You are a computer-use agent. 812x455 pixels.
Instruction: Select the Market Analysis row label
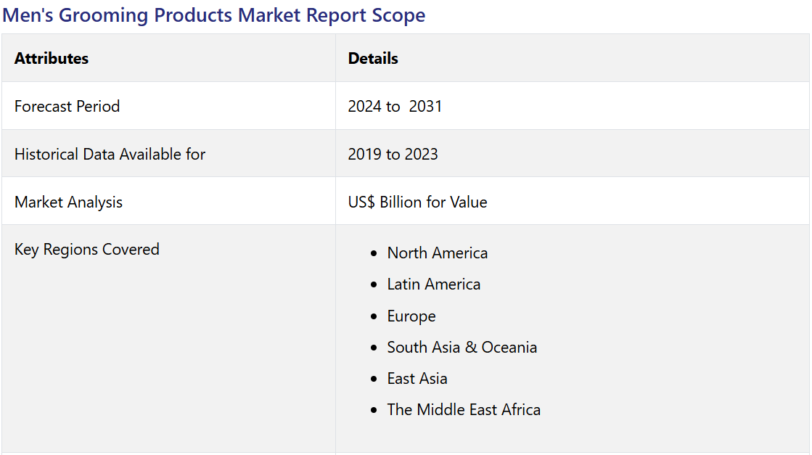coord(68,202)
